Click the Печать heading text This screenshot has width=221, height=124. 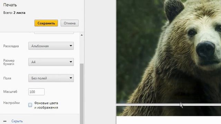click(x=10, y=5)
